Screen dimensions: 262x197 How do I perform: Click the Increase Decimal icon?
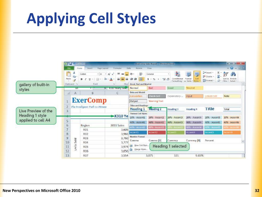click(x=164, y=79)
